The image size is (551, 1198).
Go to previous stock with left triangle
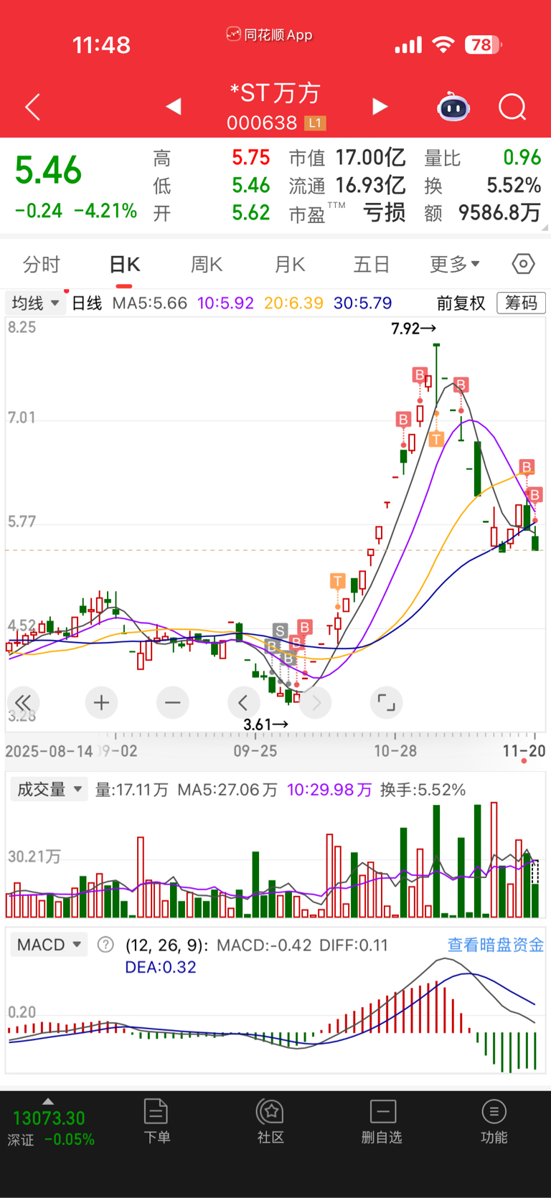tap(174, 107)
